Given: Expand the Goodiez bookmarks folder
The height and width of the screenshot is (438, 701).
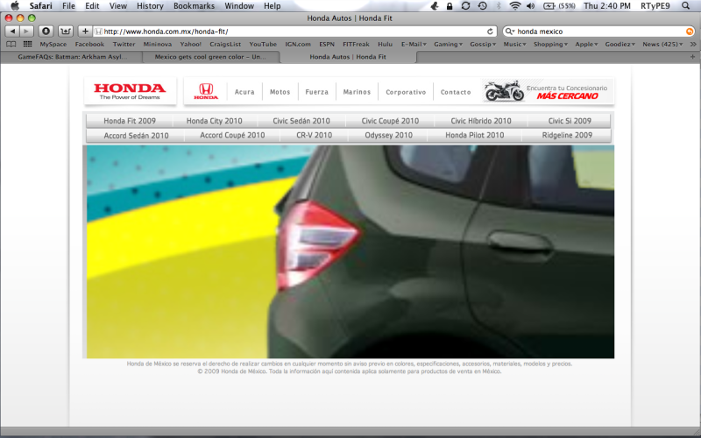Looking at the screenshot, I should pos(620,45).
